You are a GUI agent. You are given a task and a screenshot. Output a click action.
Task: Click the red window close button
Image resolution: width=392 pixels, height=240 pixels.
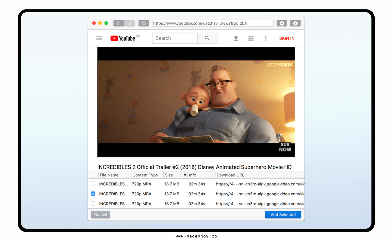94,23
